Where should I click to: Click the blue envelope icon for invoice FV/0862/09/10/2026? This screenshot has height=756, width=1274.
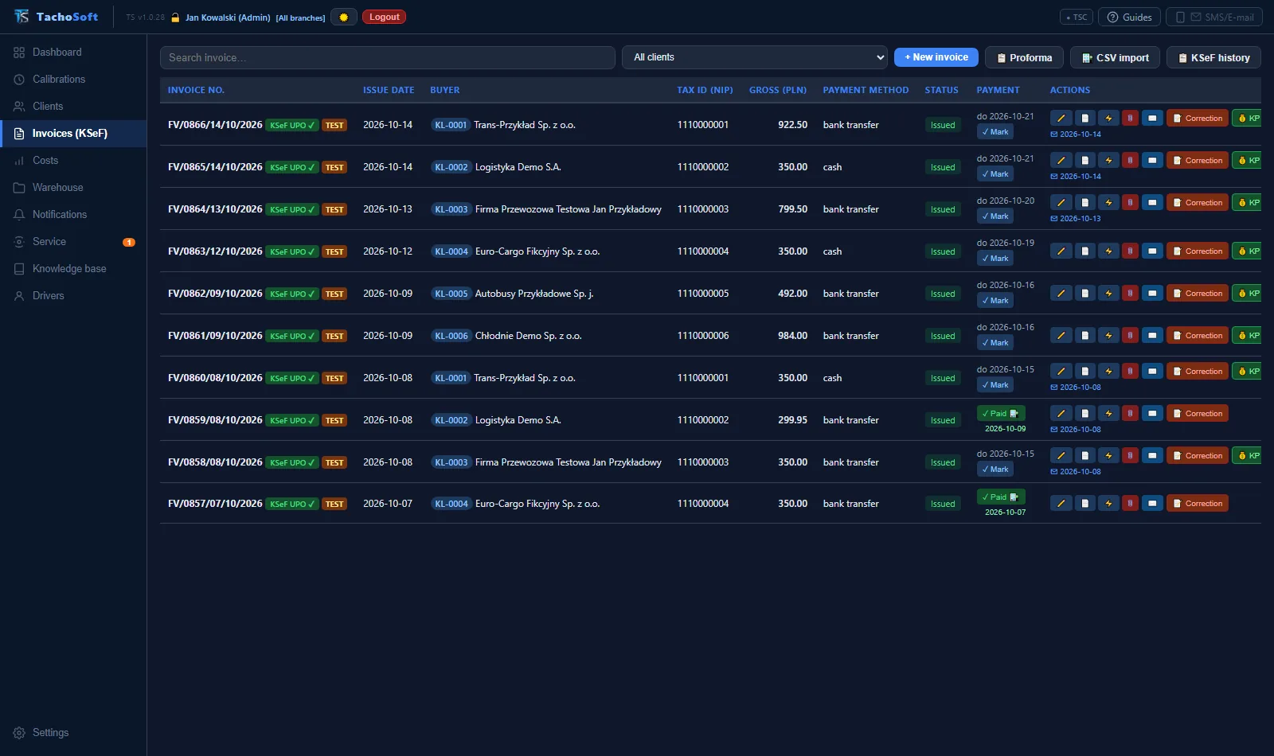coord(1152,294)
